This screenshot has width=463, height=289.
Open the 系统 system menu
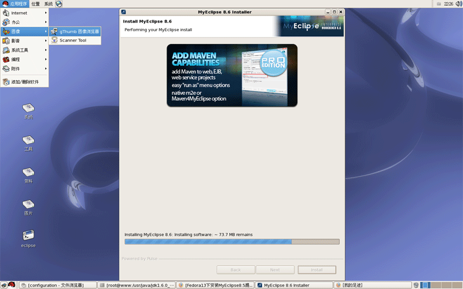[x=49, y=4]
